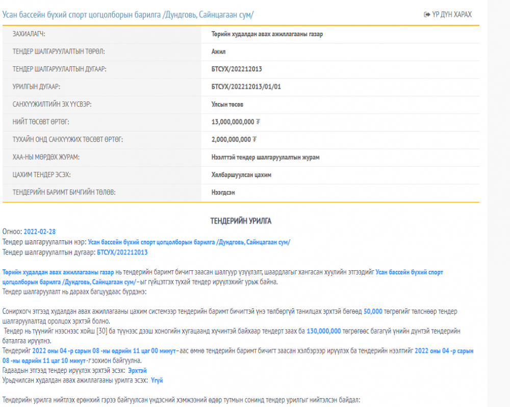Click the ТЕНДЕРИЙН УРИЛГА section heading

pyautogui.click(x=241, y=221)
